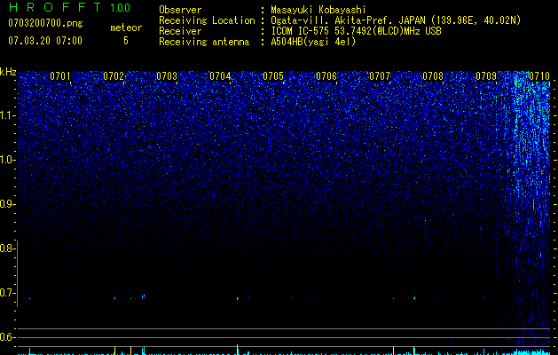Screen dimensions: 558x355
Task: Click the meteor label
Action: 126,28
